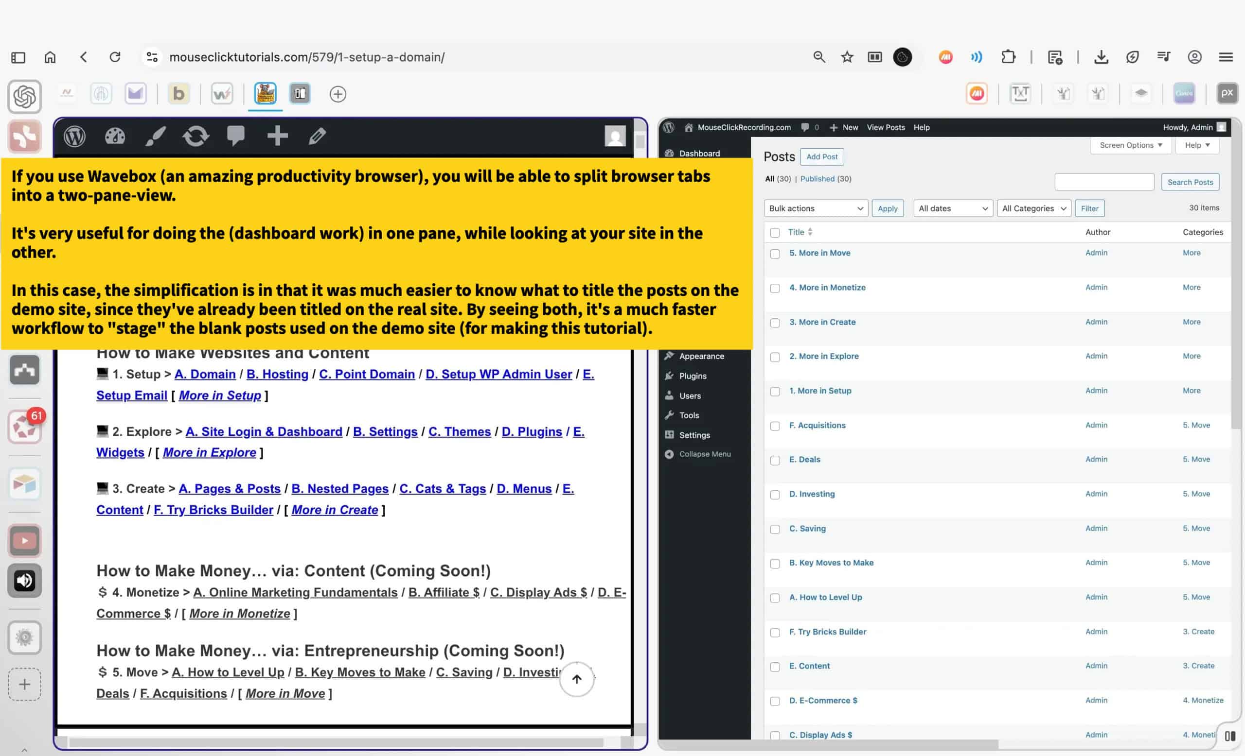Expand the All Categories dropdown
This screenshot has height=756, width=1245.
(1033, 208)
